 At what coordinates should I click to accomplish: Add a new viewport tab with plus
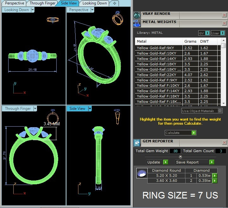pyautogui.click(x=114, y=3)
